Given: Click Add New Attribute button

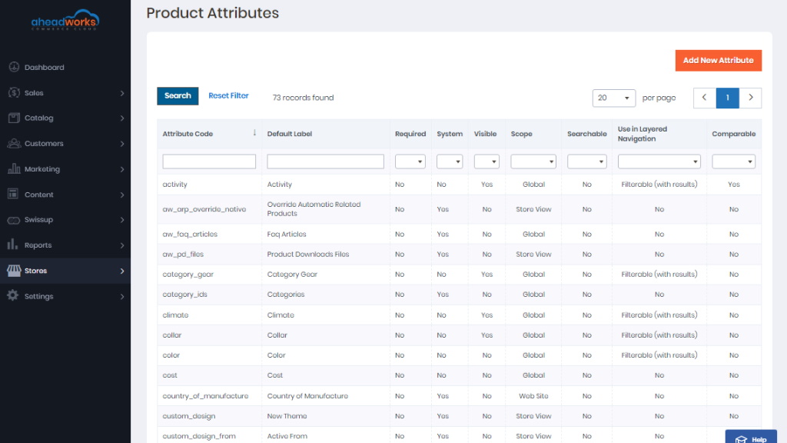Looking at the screenshot, I should 719,60.
